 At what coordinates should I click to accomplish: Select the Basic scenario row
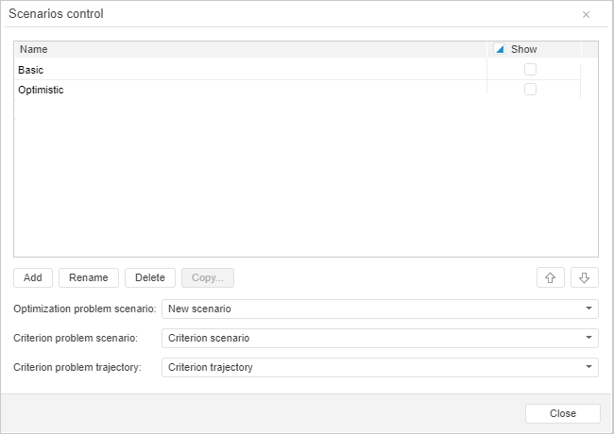[189, 70]
